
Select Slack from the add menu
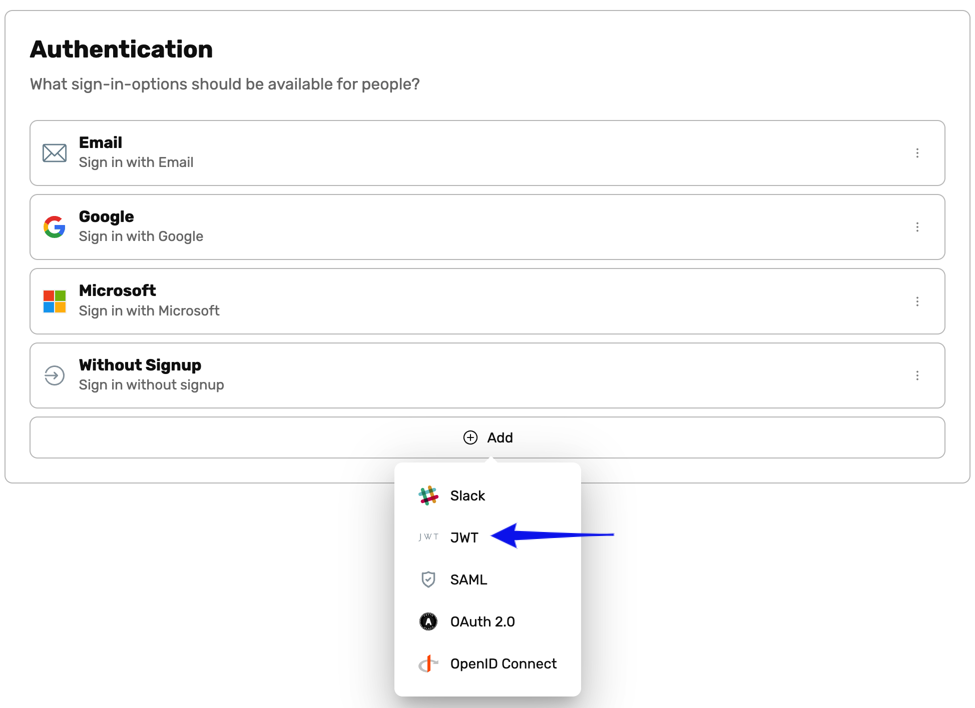pos(467,495)
